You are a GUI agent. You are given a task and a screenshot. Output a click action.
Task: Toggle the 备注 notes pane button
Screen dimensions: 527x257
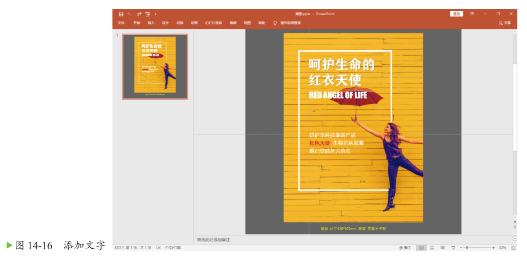[405, 248]
